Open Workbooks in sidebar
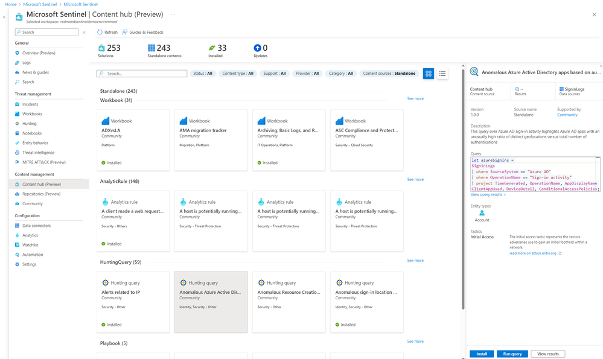 [32, 114]
